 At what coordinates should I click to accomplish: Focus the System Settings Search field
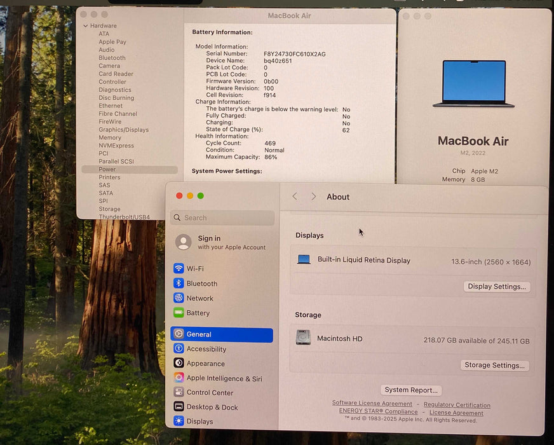pos(222,217)
